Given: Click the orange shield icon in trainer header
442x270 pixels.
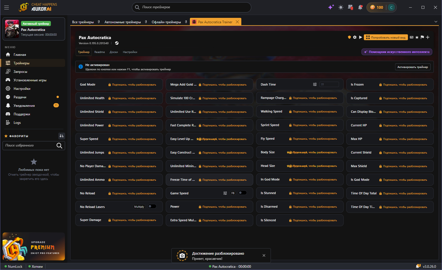Looking at the screenshot, I should [x=349, y=37].
